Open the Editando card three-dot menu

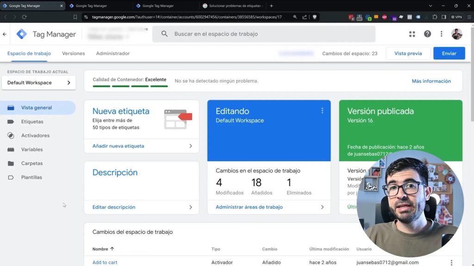coord(322,111)
